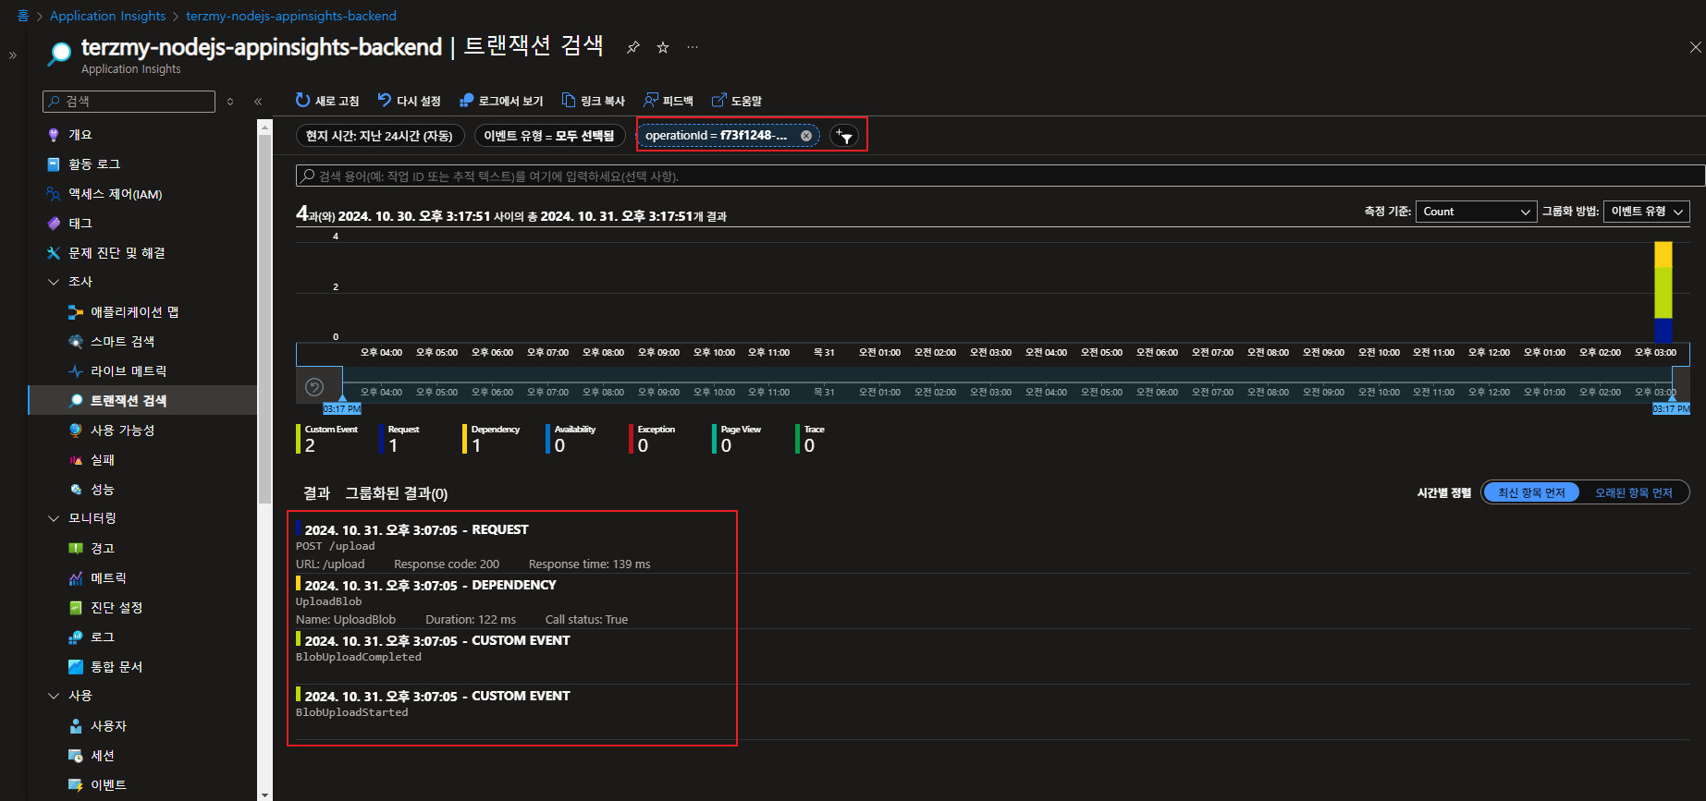The width and height of the screenshot is (1706, 801).
Task: Remove the operationId filter with its X
Action: tap(806, 136)
